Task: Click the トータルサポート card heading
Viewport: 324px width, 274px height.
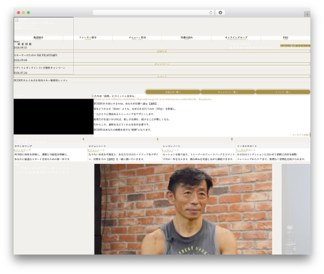Action: point(247,146)
